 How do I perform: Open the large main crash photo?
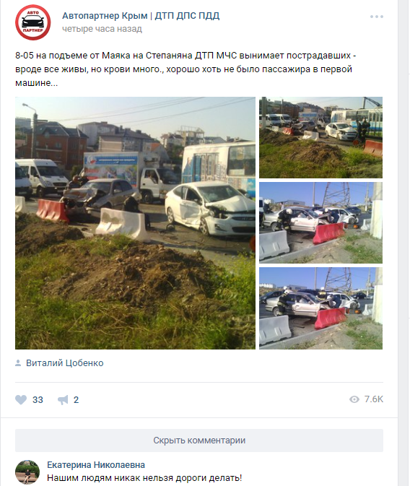pos(135,223)
